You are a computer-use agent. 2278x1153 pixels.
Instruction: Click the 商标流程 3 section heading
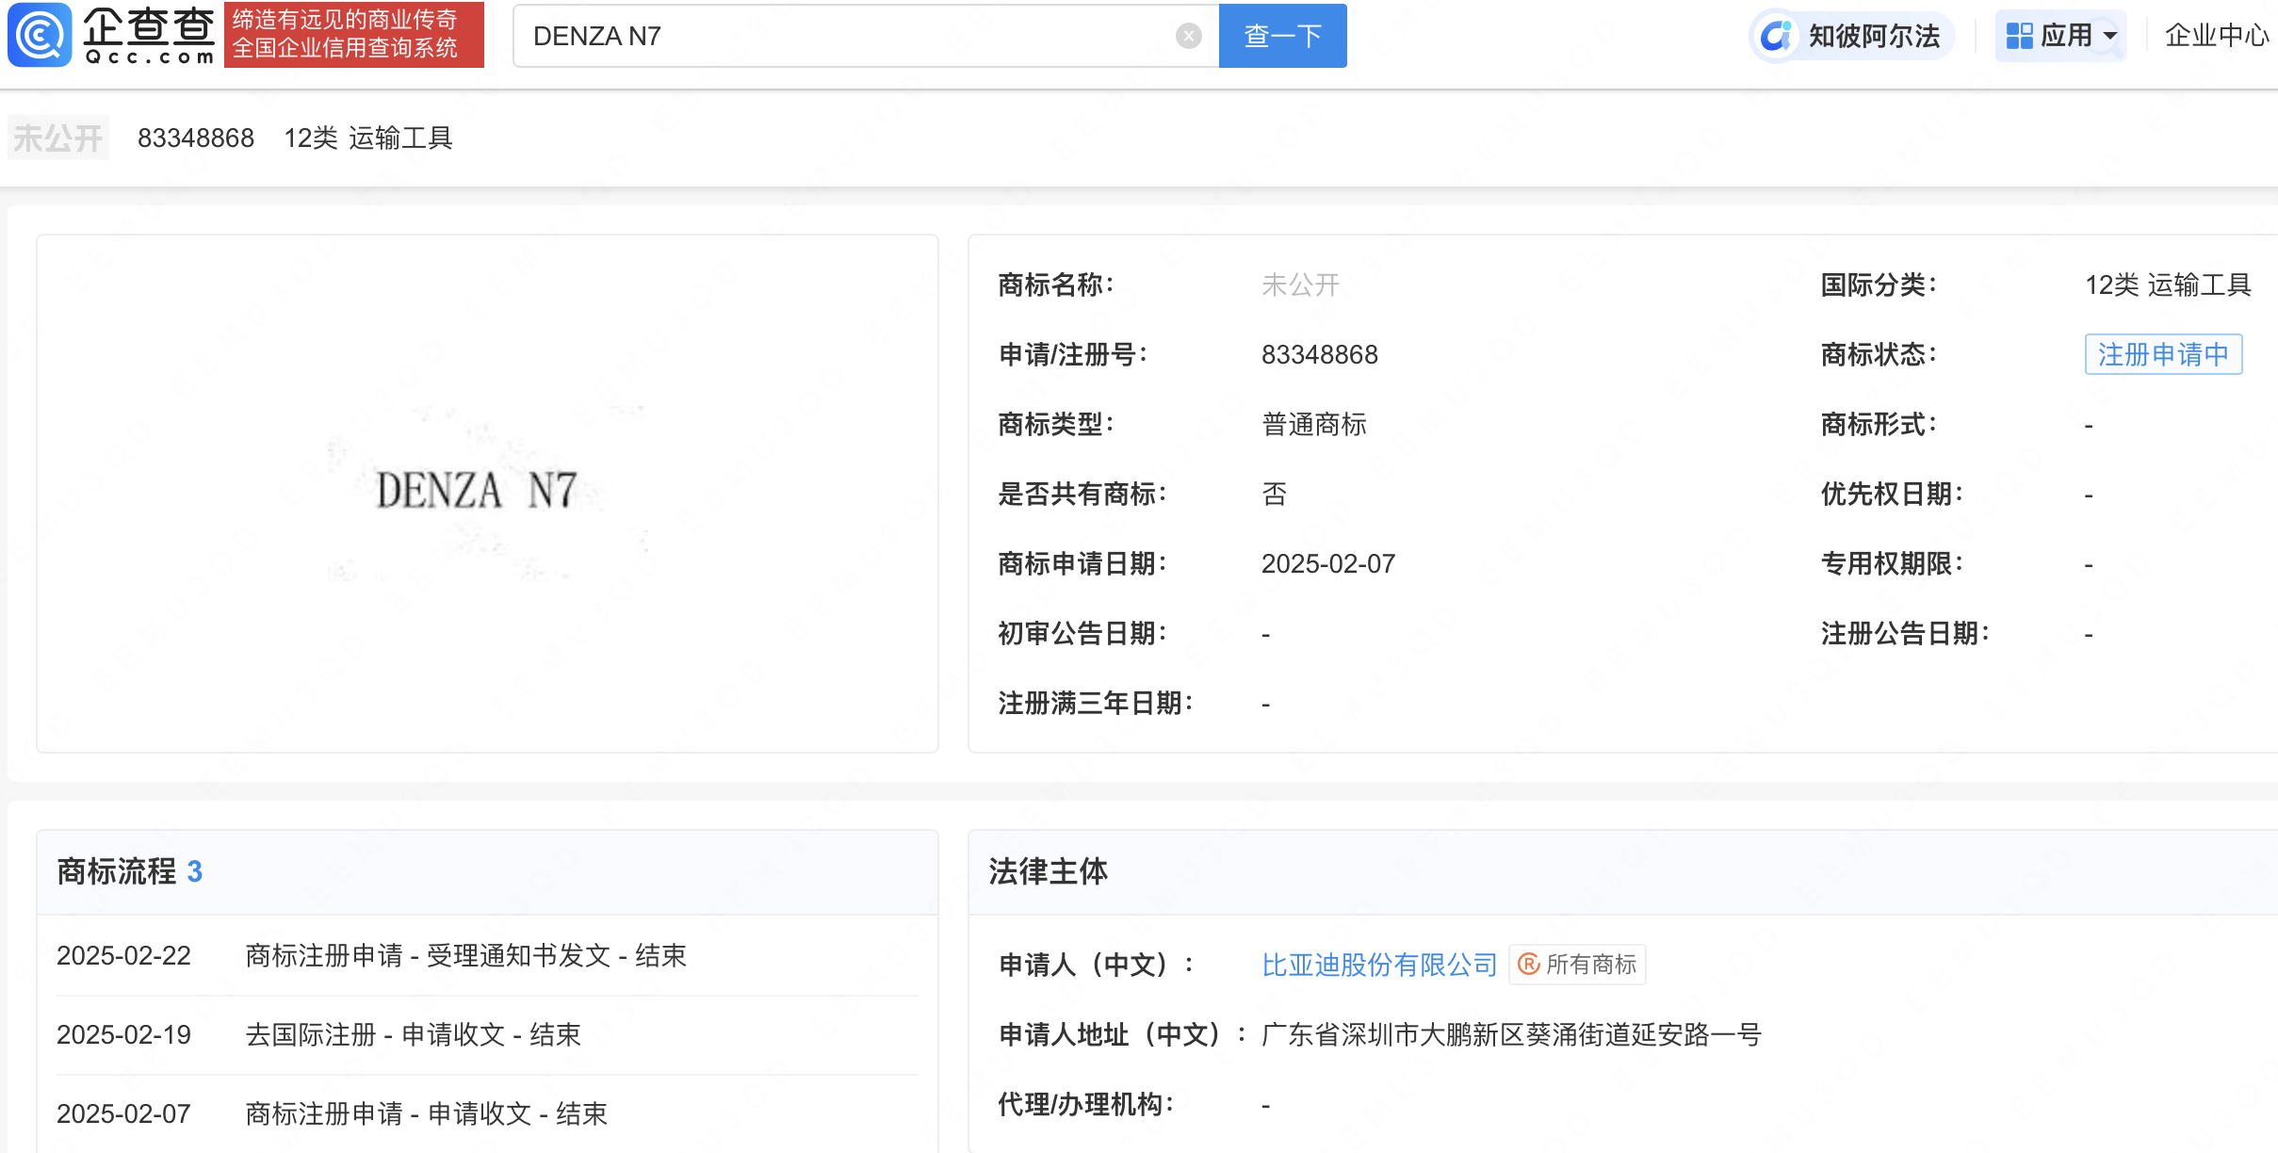pos(129,871)
